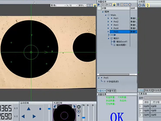Click the insertion arrow marker below Pnt5
Viewport: 161px width, 121px height.
tap(112, 35)
